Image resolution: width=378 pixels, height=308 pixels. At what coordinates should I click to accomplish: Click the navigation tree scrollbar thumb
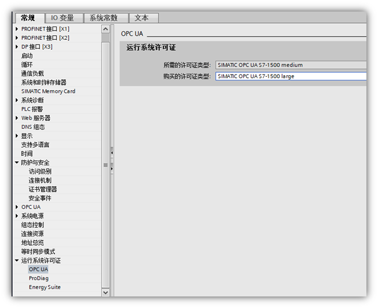[x=105, y=165]
